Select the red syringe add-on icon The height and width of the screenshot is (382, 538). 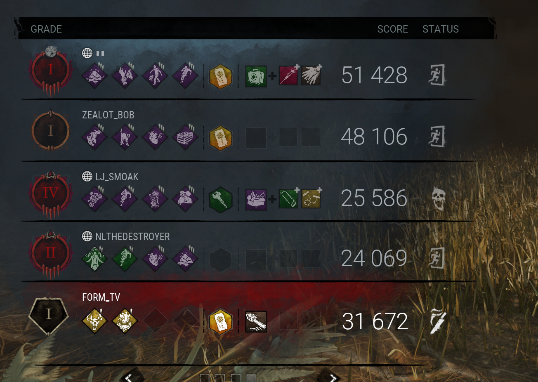pos(288,75)
